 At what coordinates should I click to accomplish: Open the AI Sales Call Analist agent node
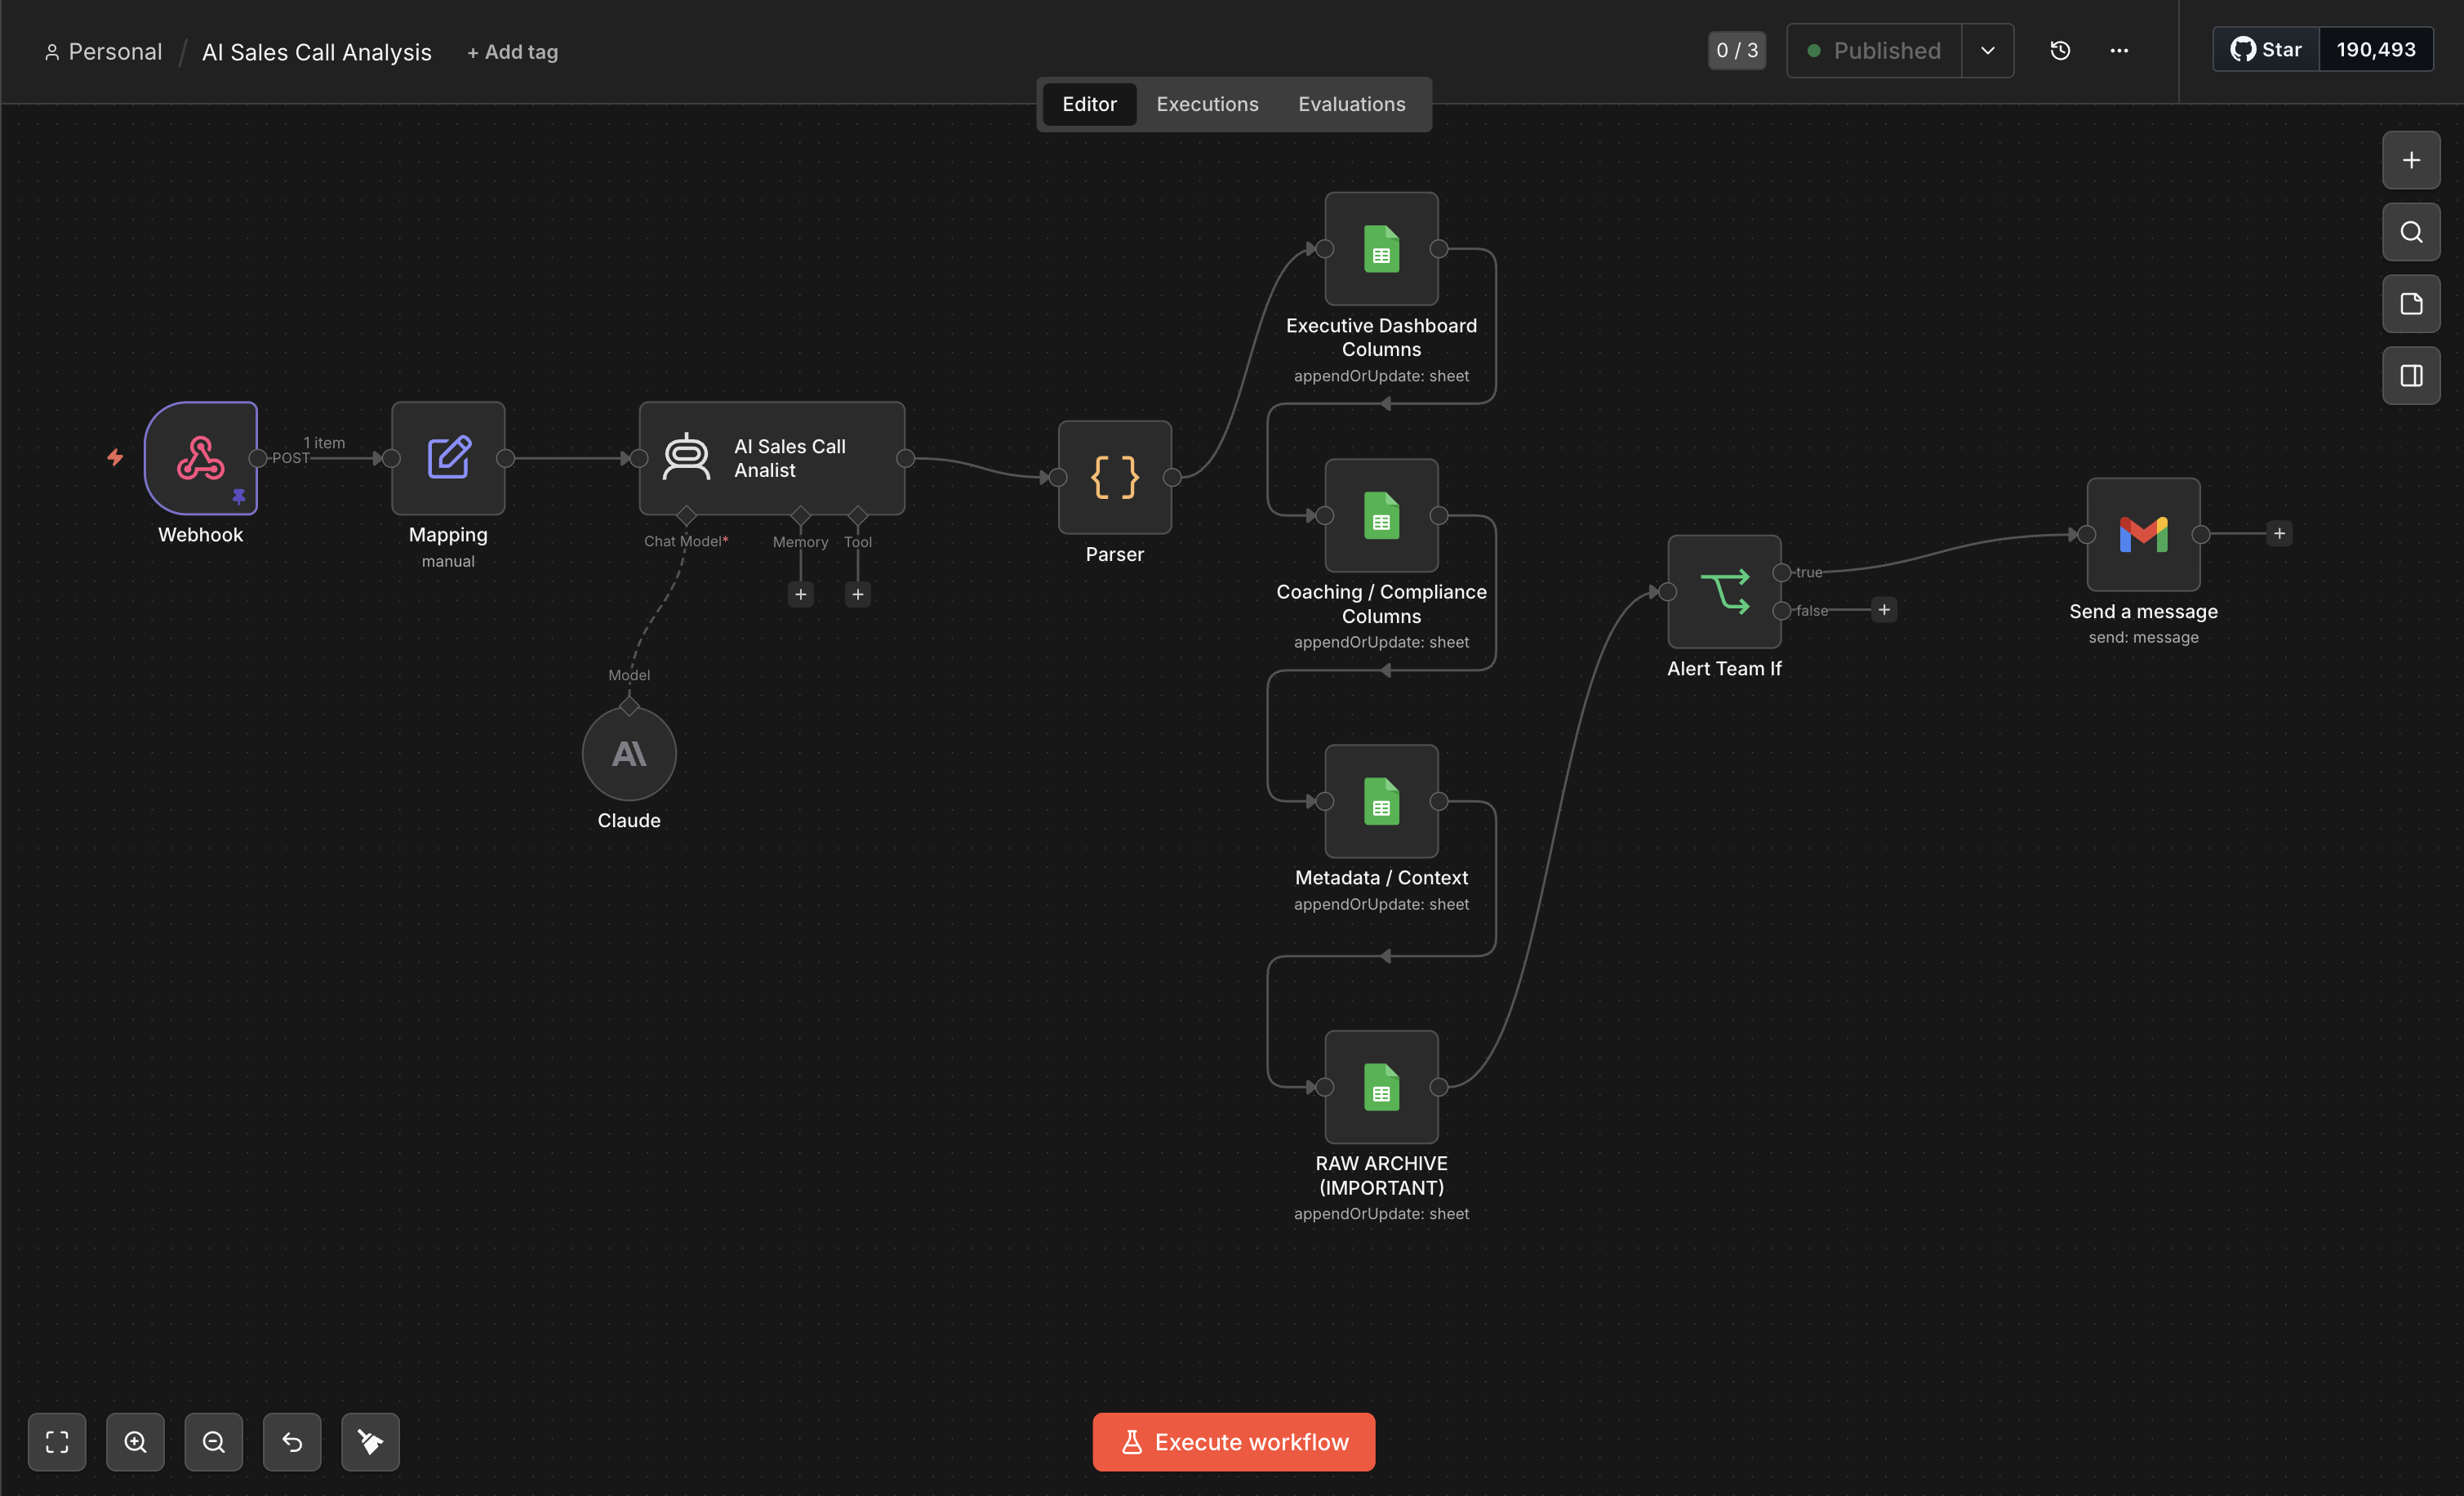[772, 458]
